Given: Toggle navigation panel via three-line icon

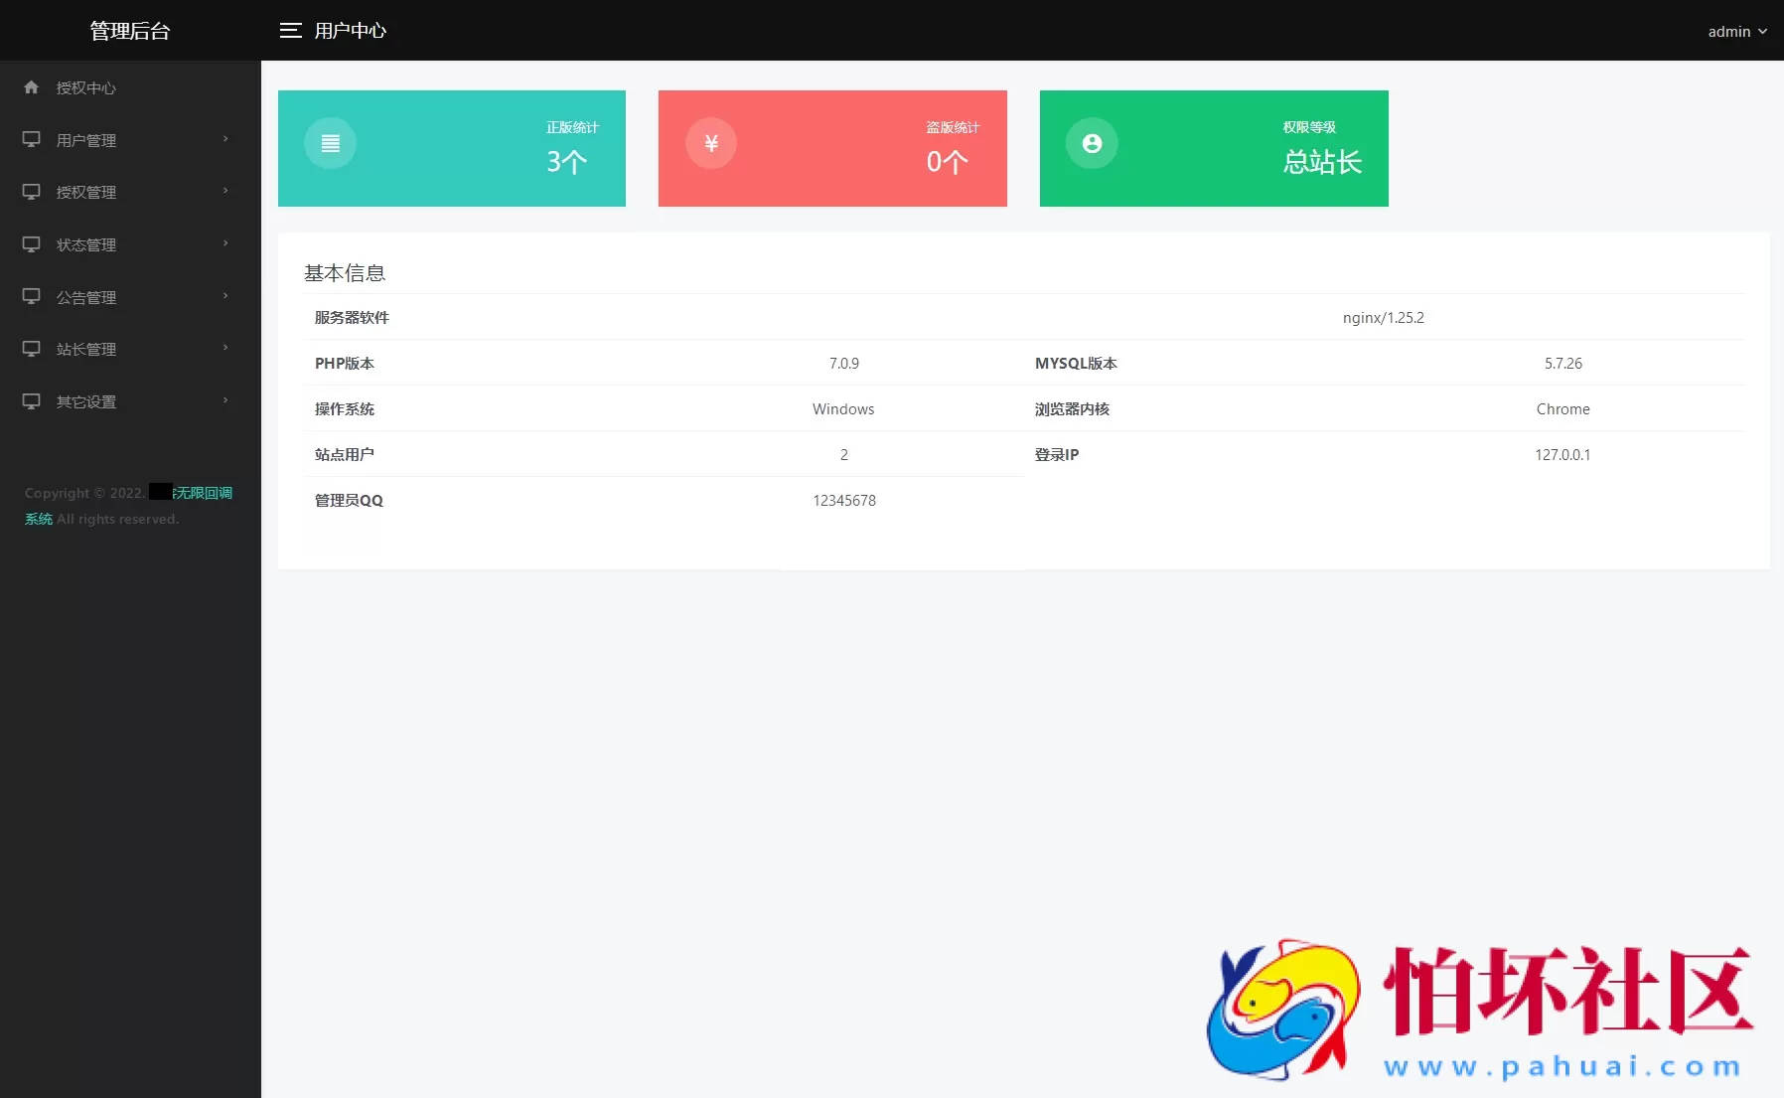Looking at the screenshot, I should click(291, 31).
